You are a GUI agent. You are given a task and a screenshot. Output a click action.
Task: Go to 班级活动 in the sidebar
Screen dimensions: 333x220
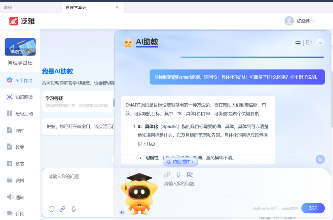(x=20, y=114)
